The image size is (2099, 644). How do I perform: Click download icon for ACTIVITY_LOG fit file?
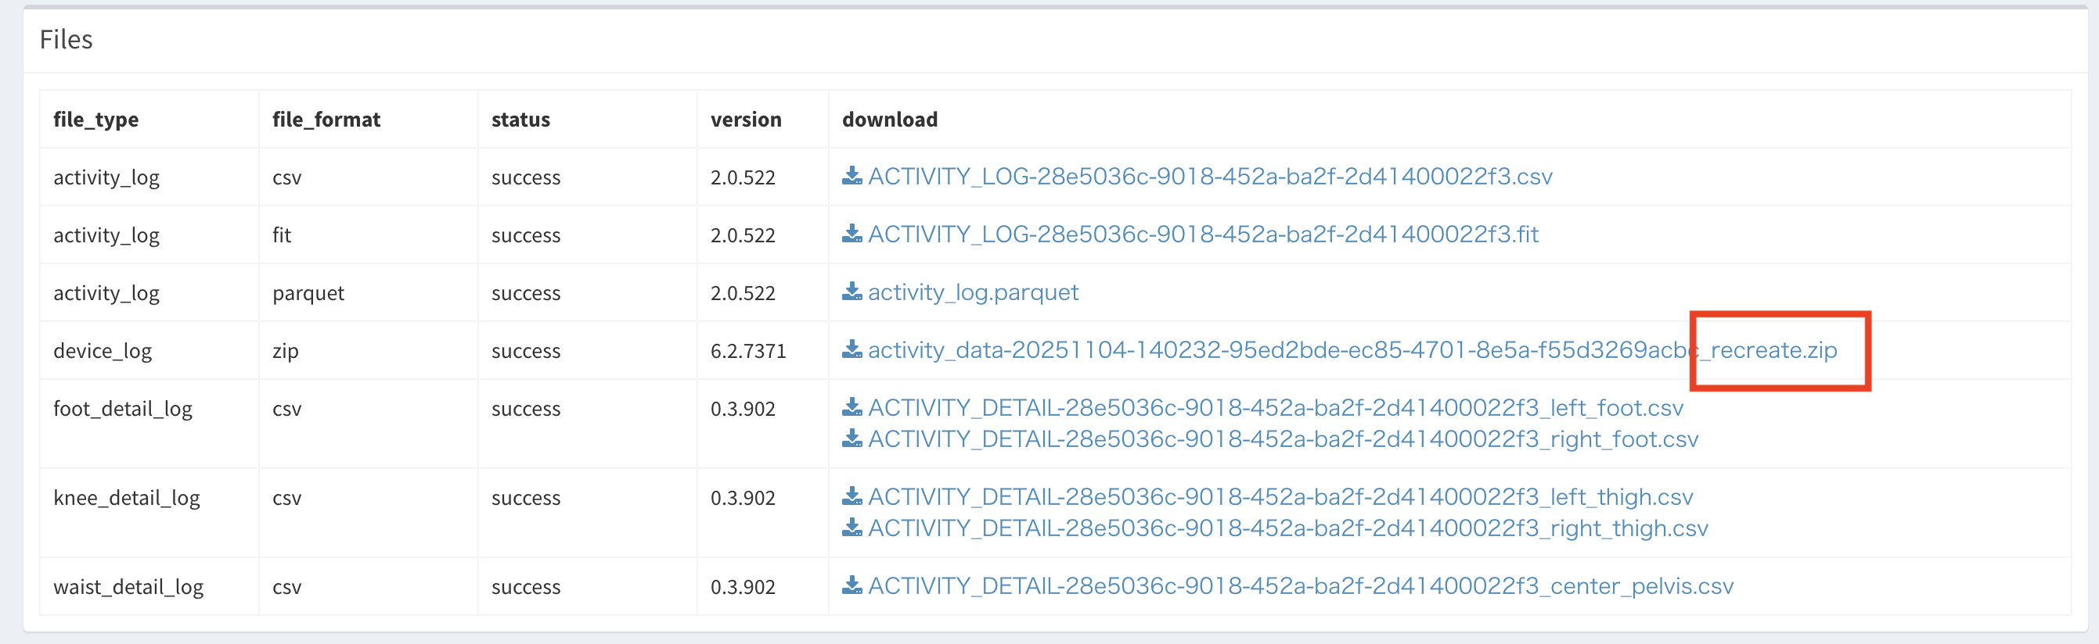[x=851, y=234]
